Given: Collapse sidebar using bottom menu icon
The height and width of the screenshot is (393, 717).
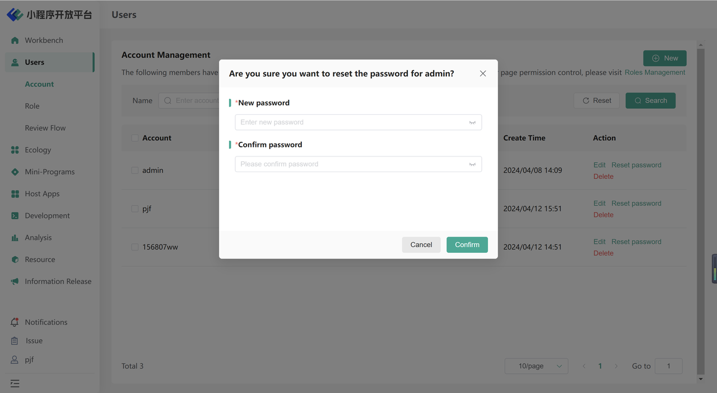Looking at the screenshot, I should (x=15, y=383).
